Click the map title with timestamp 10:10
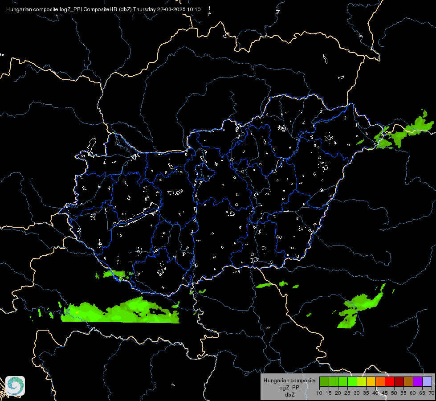 pos(103,9)
